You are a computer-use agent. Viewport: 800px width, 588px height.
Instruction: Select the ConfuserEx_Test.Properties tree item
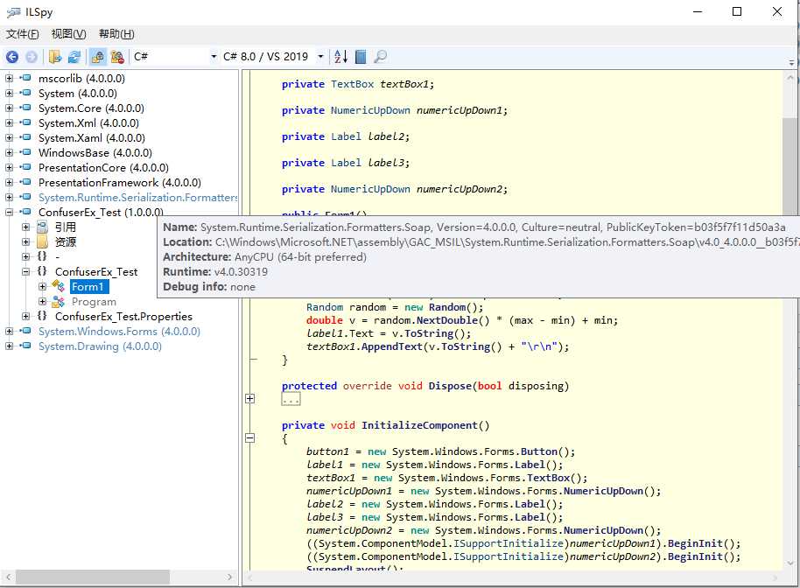tap(123, 316)
